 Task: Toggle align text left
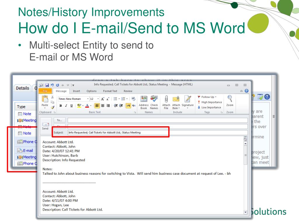pos(97,106)
